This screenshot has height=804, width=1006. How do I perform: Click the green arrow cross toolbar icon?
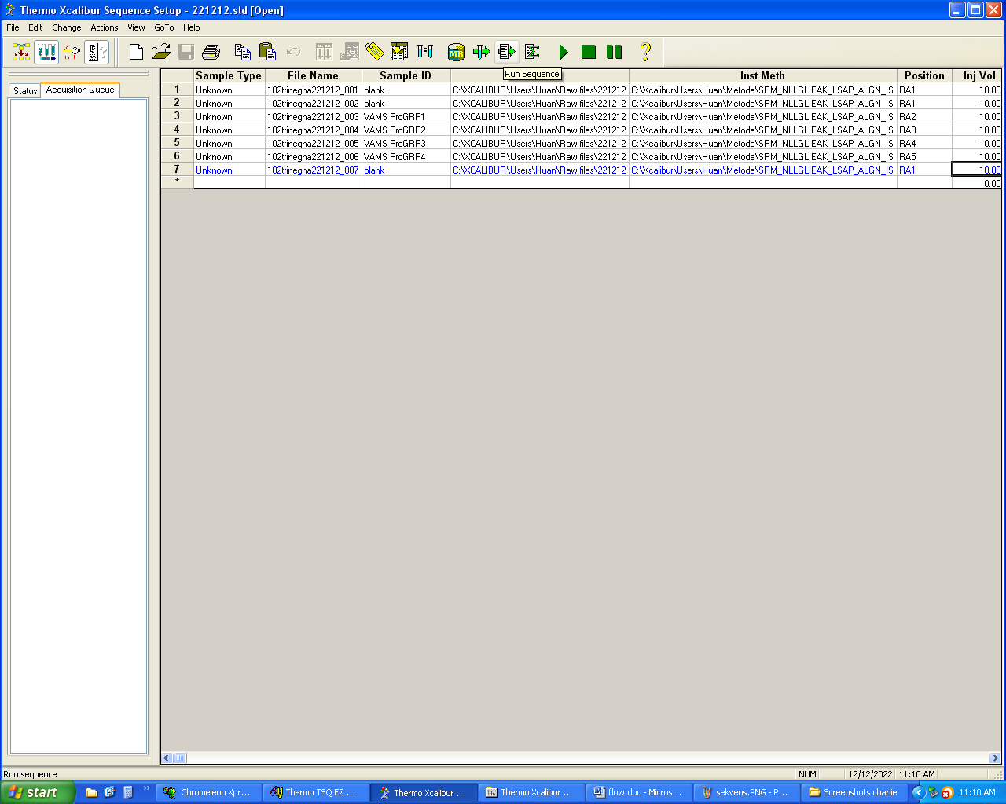point(482,52)
